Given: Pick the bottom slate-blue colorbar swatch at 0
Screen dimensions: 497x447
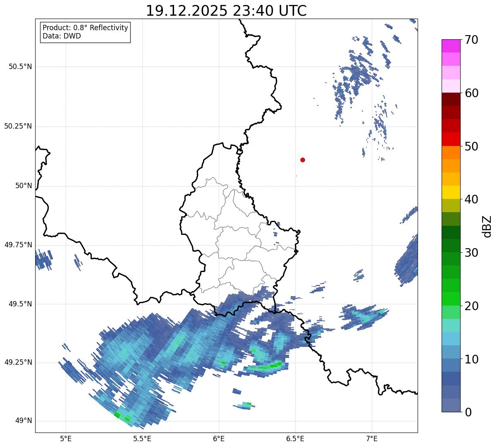Looking at the screenshot, I should click(x=451, y=405).
